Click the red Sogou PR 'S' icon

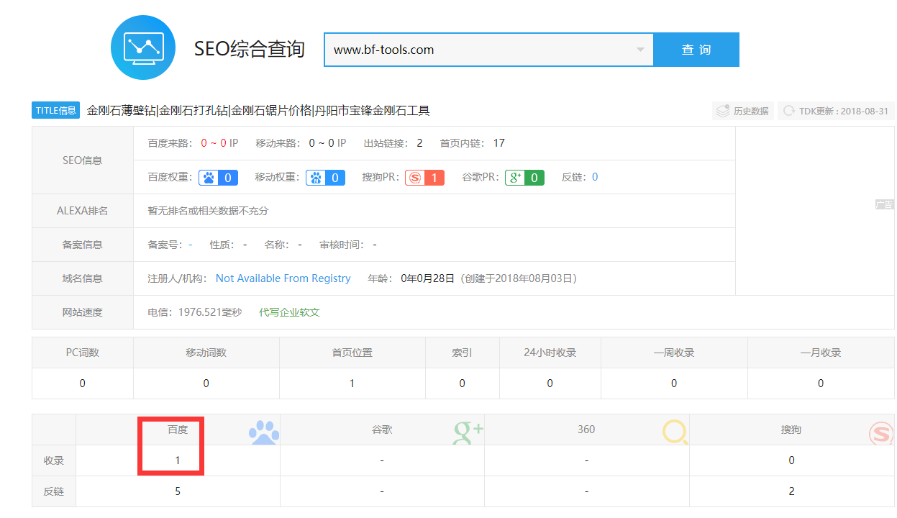(x=414, y=177)
